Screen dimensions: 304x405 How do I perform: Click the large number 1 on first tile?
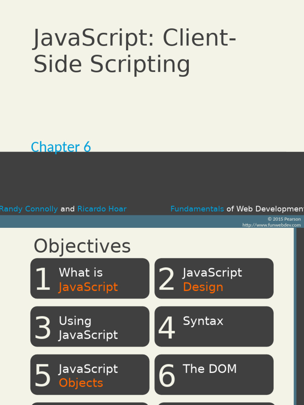coord(43,280)
